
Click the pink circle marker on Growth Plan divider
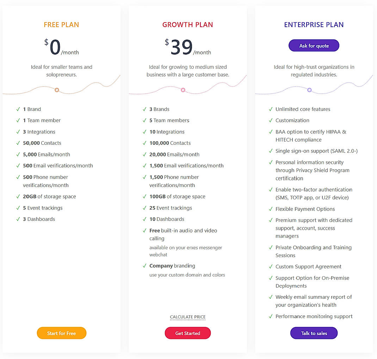183,90
